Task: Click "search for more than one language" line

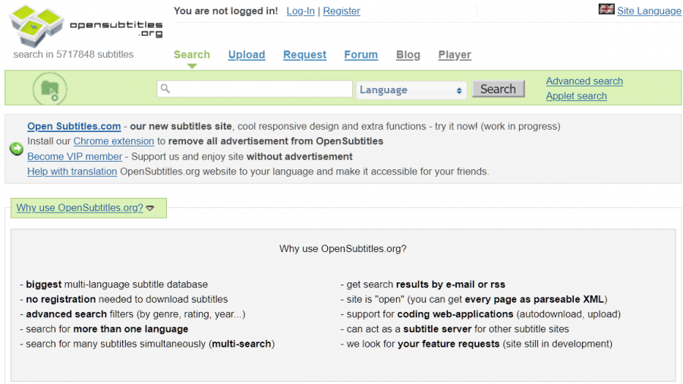Action: (104, 329)
